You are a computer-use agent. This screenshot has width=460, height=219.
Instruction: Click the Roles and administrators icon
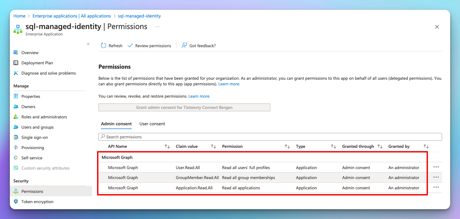tap(16, 117)
